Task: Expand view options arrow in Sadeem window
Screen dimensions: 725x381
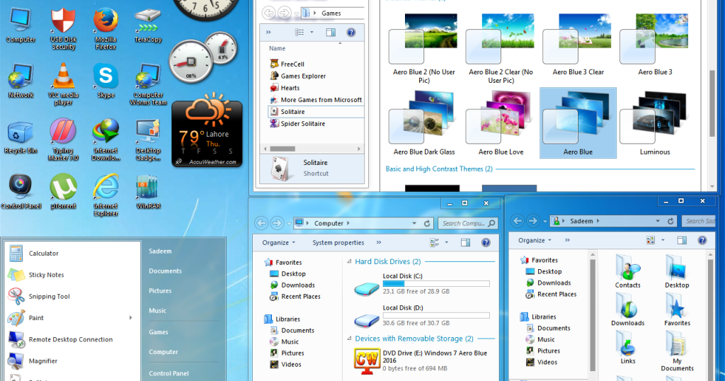Action: point(663,240)
